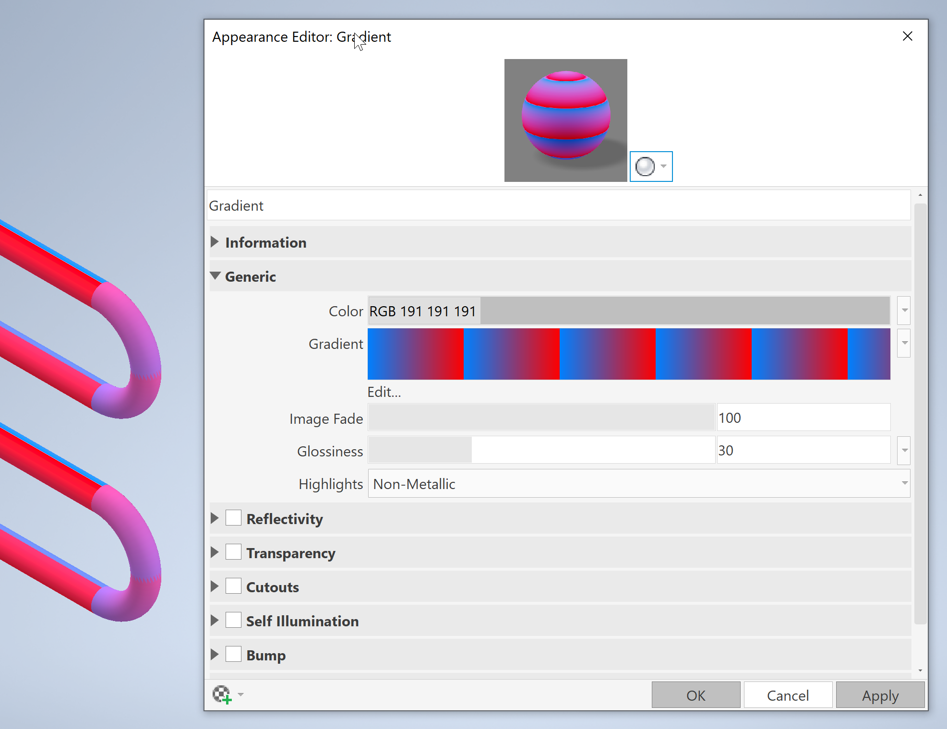The image size is (947, 729).
Task: Click the Glossiness slider bar
Action: (x=541, y=450)
